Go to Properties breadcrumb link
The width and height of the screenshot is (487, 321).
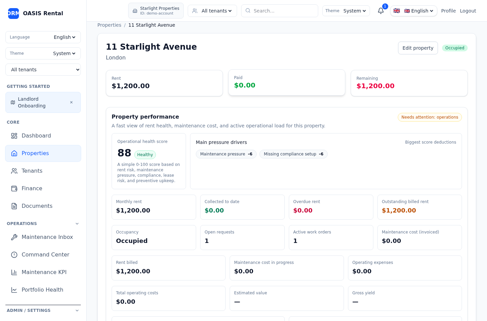coord(109,25)
